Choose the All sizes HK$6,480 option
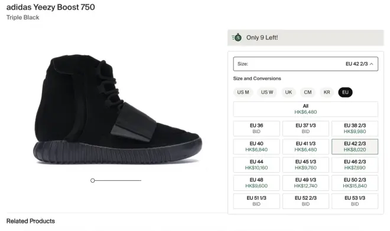 (305, 109)
